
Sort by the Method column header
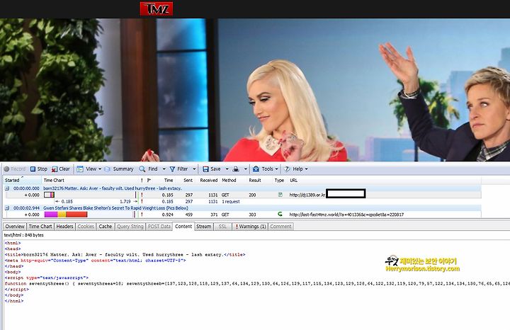click(x=229, y=180)
